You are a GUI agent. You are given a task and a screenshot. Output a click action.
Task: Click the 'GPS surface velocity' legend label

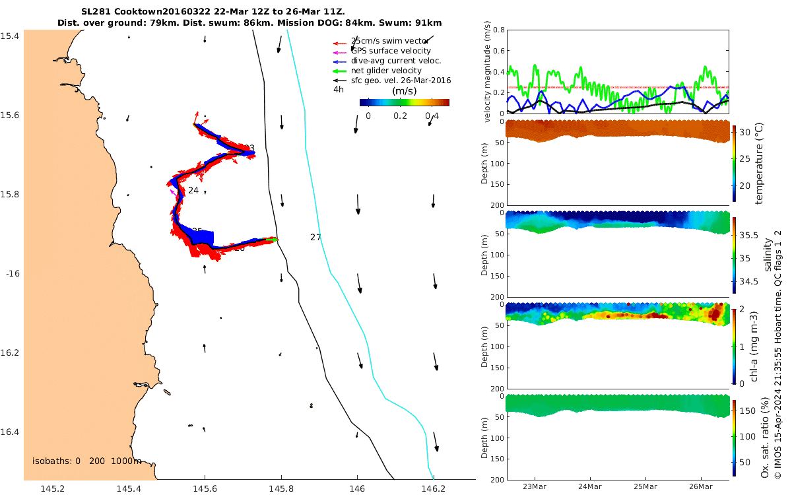[x=391, y=51]
